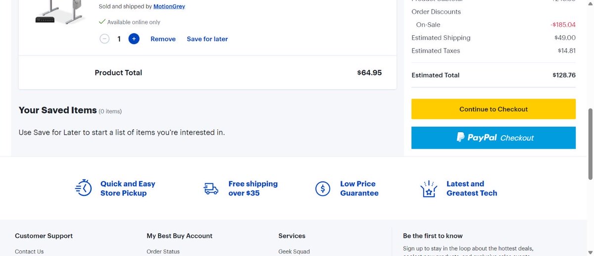The width and height of the screenshot is (594, 256).
Task: Click the Remove link for the item
Action: click(163, 39)
